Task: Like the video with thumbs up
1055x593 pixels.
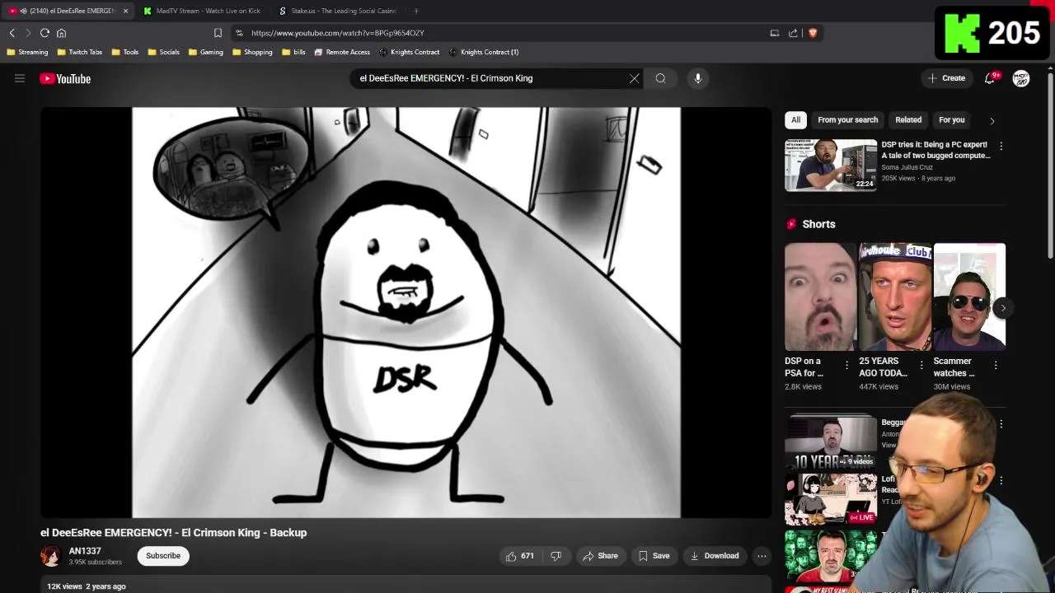Action: coord(519,556)
